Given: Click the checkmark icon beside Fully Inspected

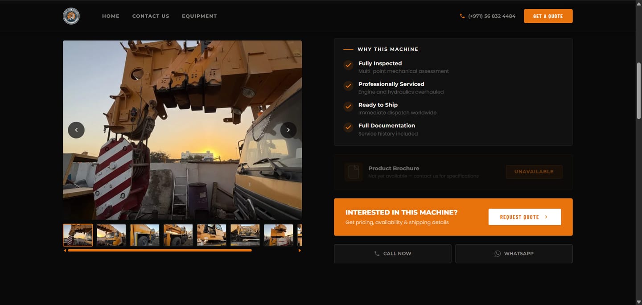Looking at the screenshot, I should click(348, 65).
